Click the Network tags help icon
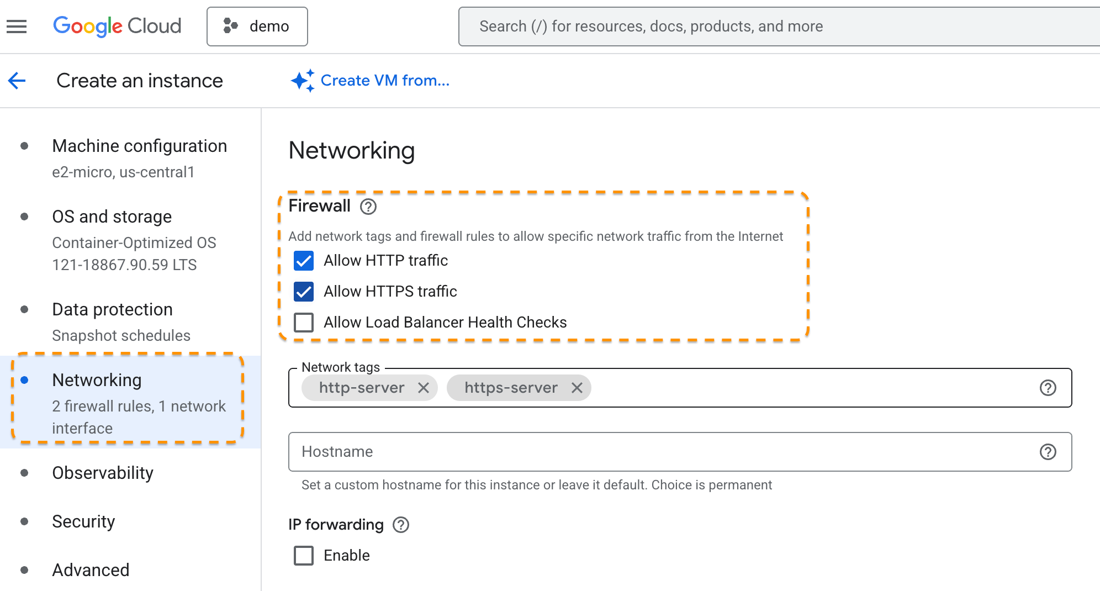 [1048, 388]
